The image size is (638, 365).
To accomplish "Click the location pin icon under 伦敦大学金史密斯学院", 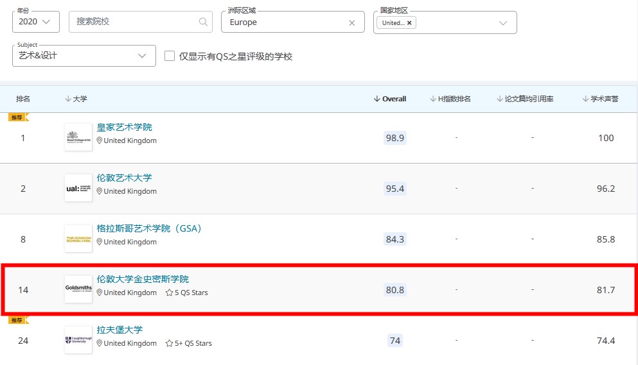I will (100, 293).
